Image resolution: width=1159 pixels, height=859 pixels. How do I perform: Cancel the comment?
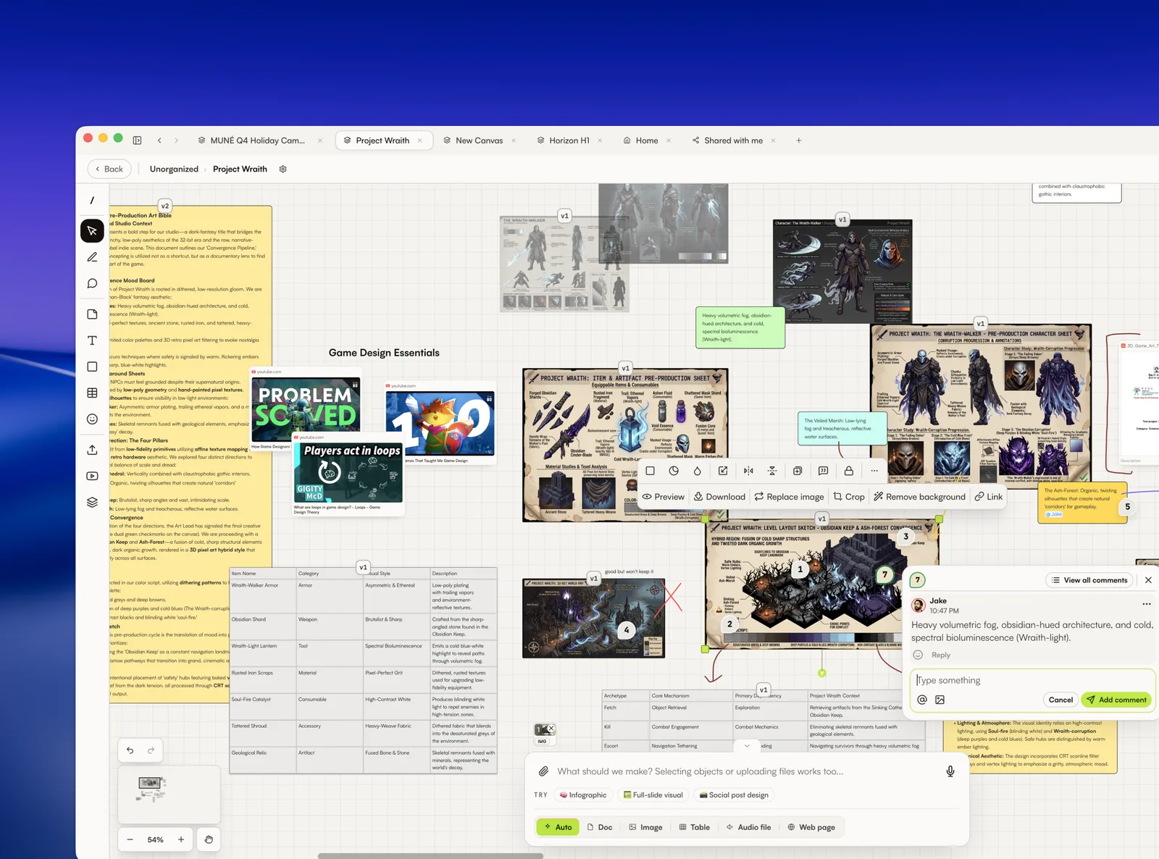[x=1060, y=700]
